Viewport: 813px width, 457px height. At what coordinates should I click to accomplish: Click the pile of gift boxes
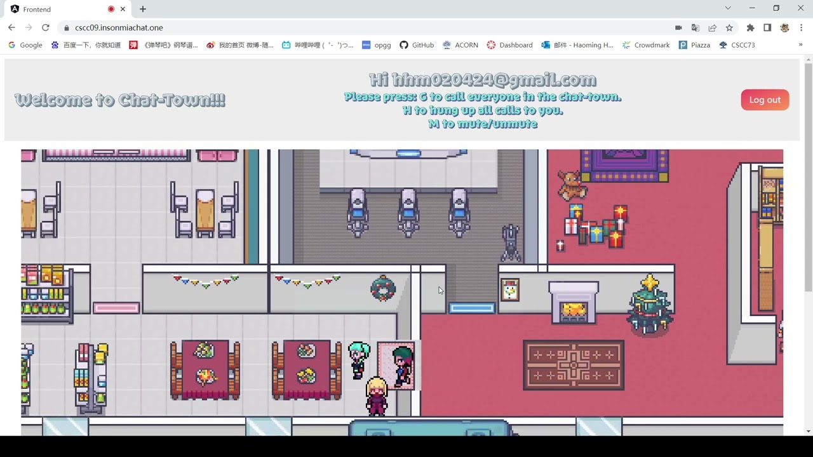[x=595, y=227]
